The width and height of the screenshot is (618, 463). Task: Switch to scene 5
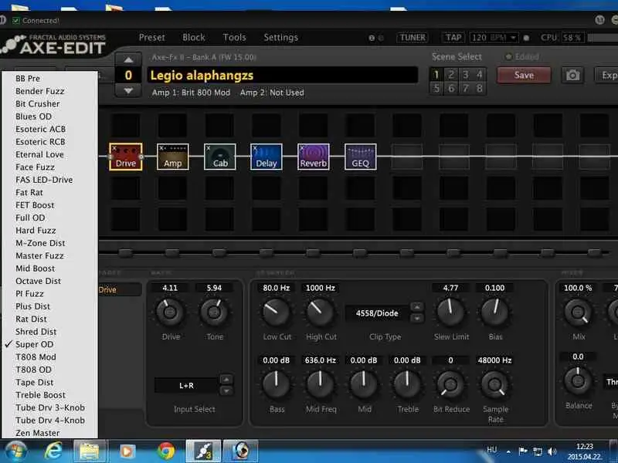coord(436,88)
